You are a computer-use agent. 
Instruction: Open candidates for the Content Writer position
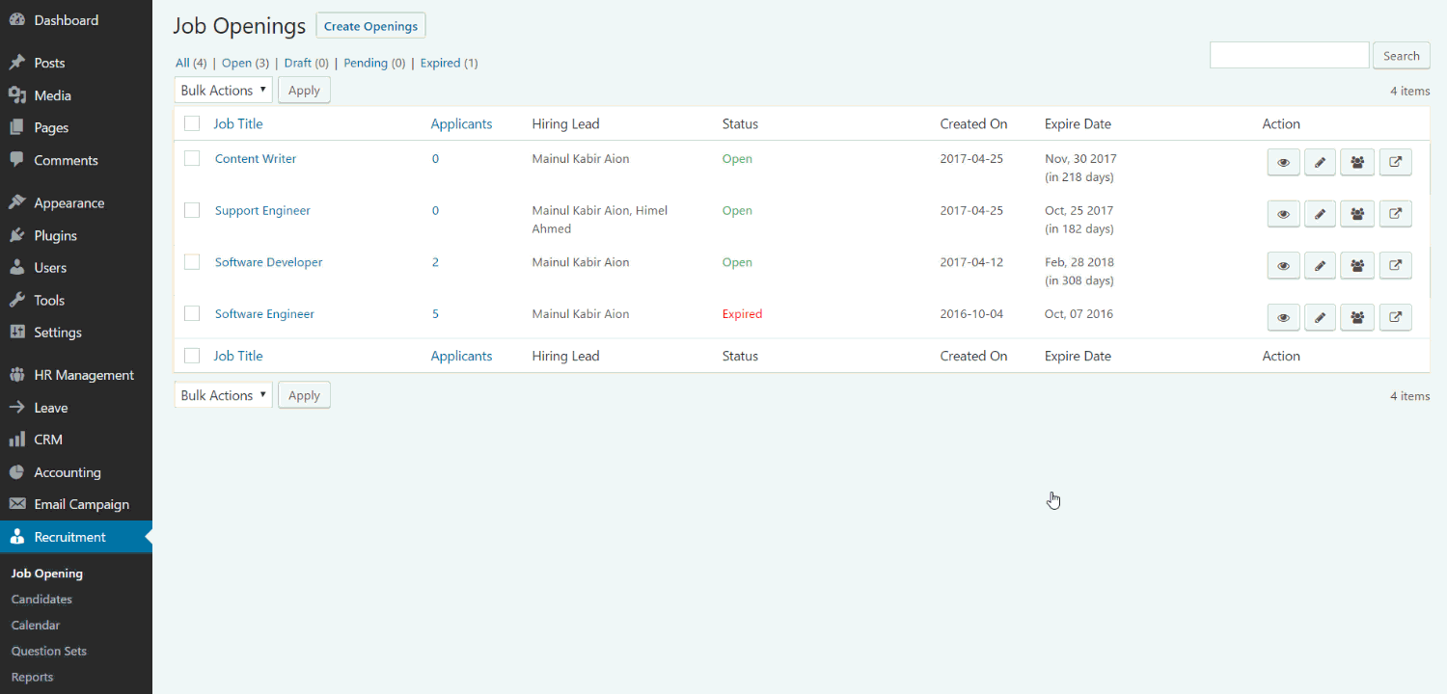[1356, 162]
